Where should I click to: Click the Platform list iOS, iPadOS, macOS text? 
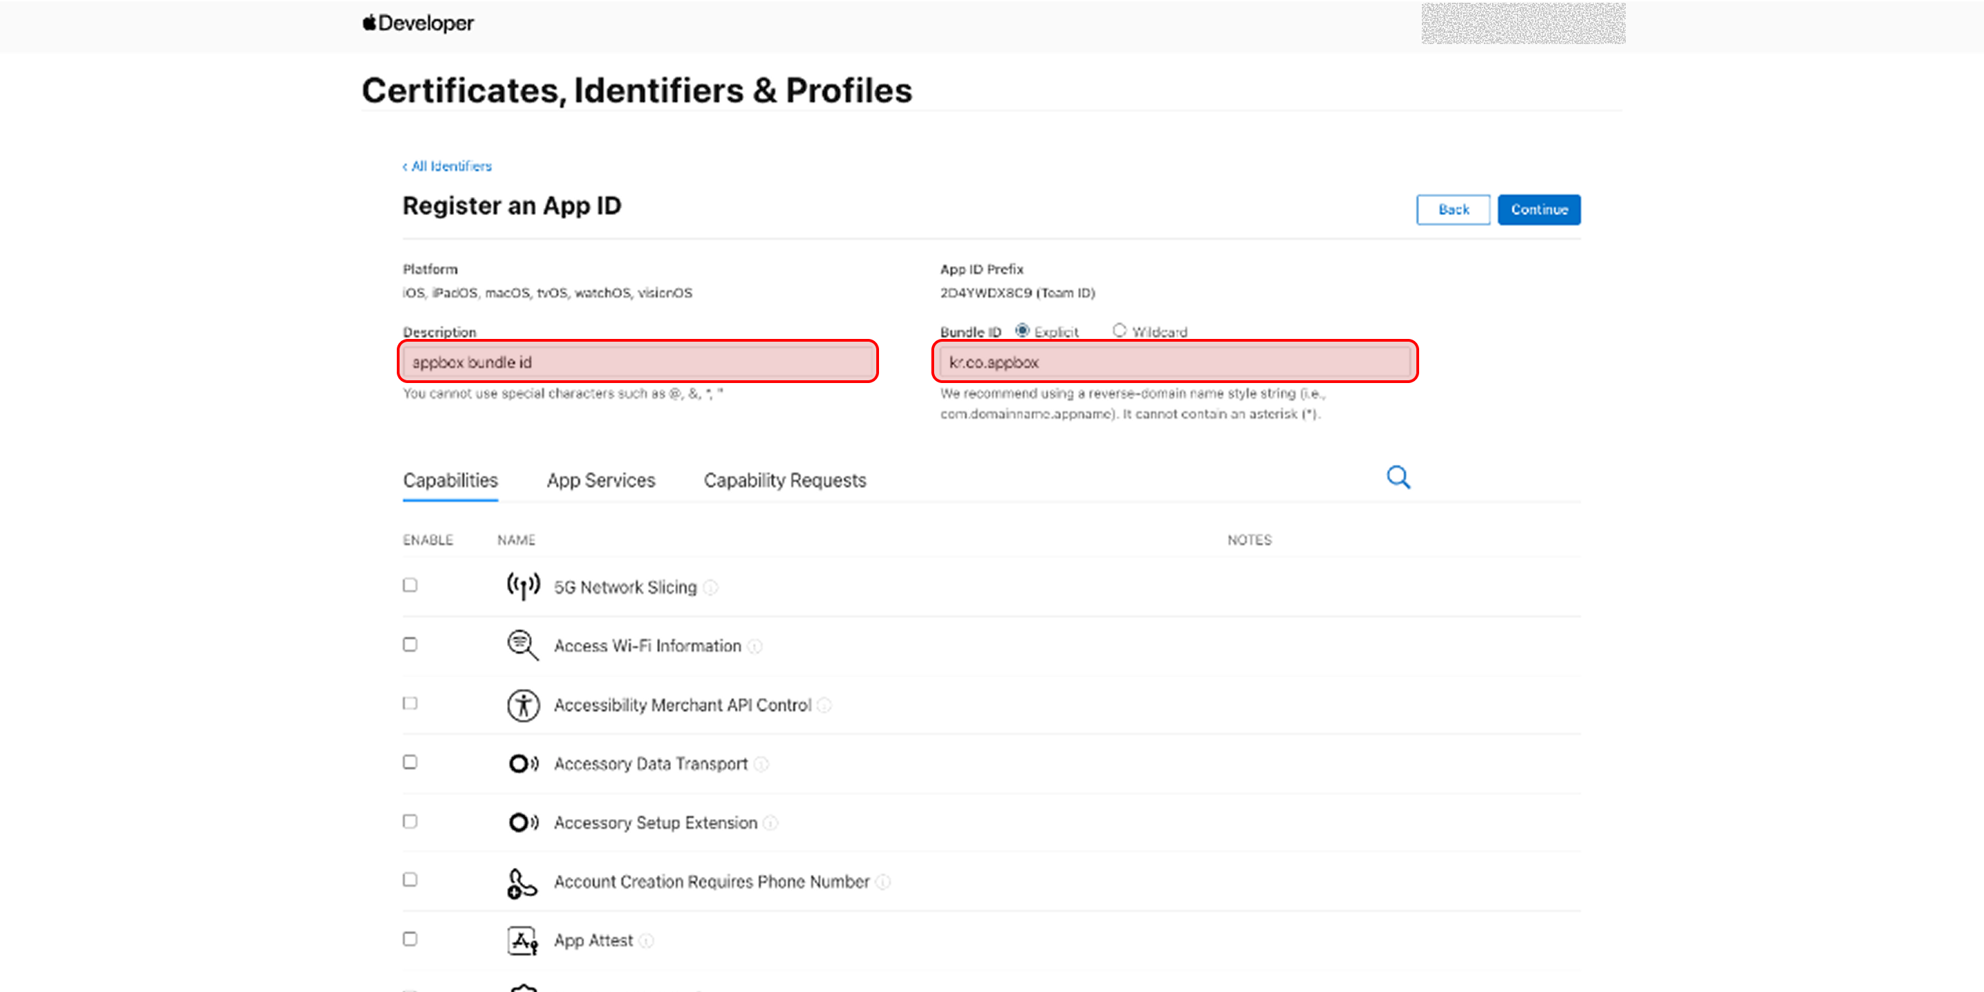(x=548, y=293)
